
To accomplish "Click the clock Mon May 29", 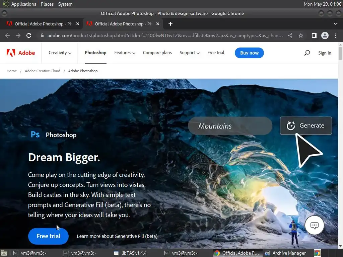I will tap(323, 4).
